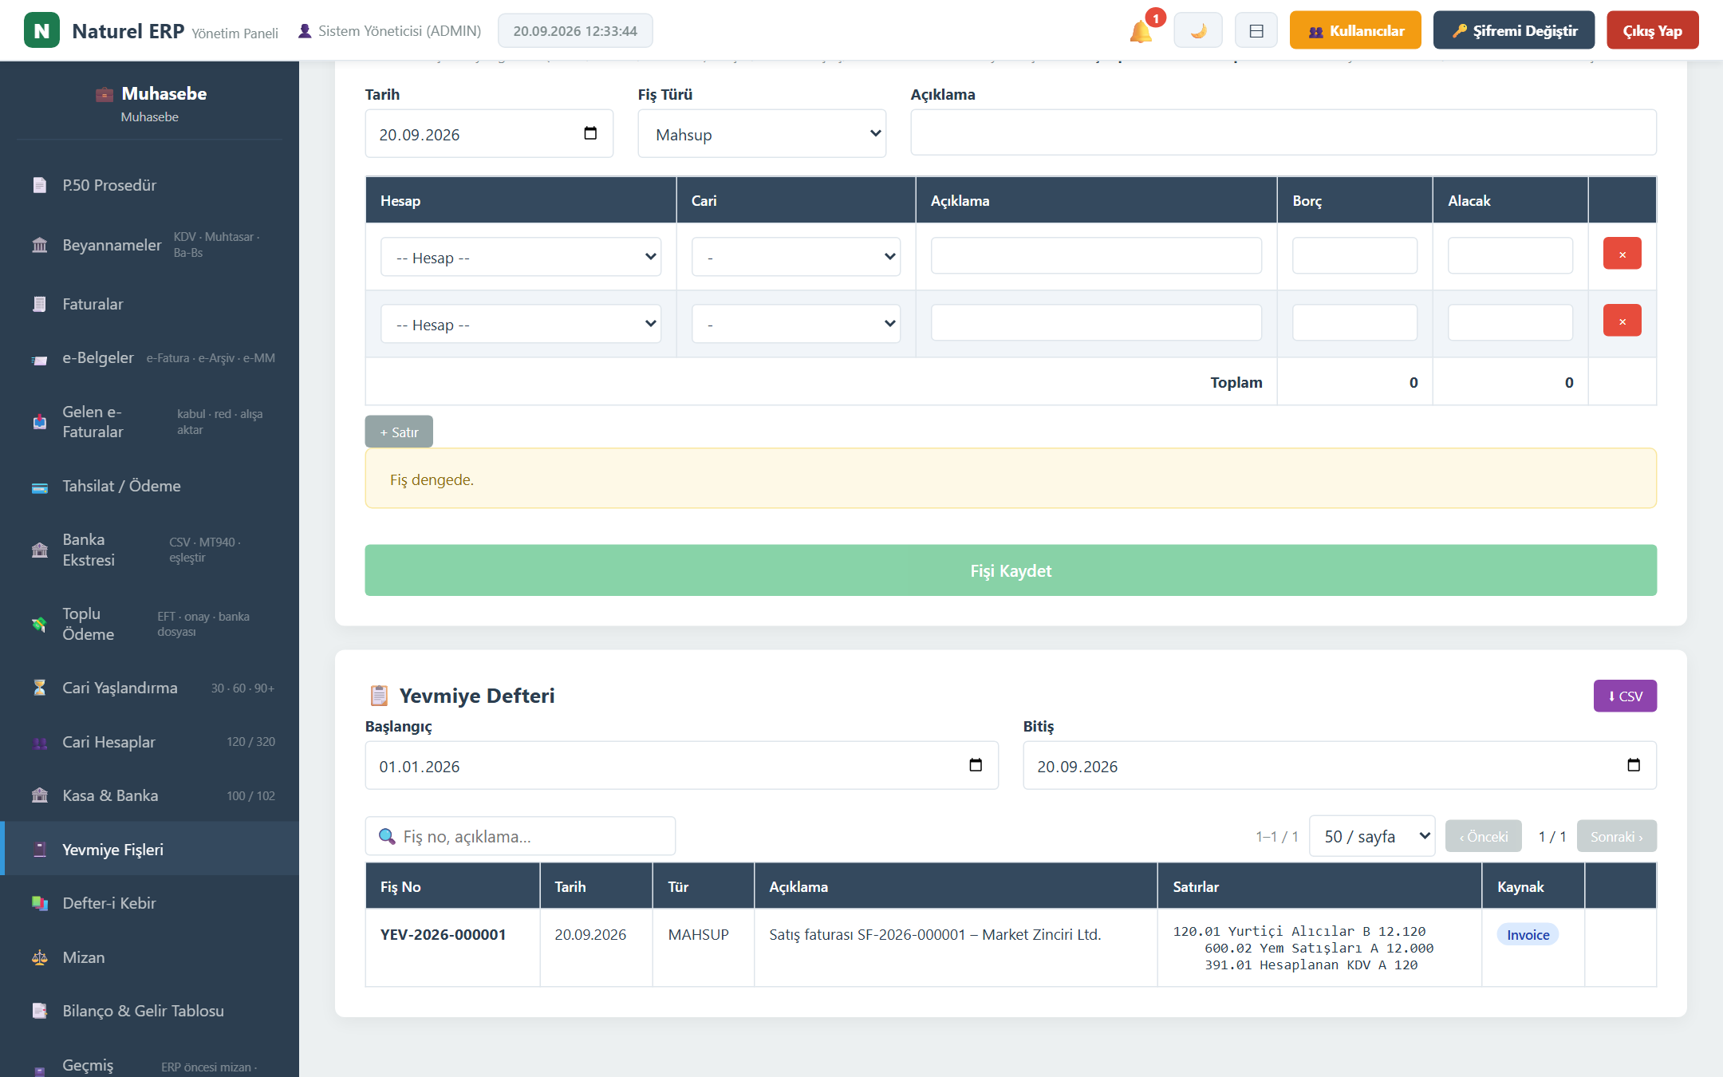The image size is (1723, 1077).
Task: Open calendar picker in Tarih field
Action: (x=590, y=133)
